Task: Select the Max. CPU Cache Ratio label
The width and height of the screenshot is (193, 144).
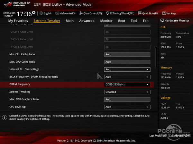Action: coord(22,62)
